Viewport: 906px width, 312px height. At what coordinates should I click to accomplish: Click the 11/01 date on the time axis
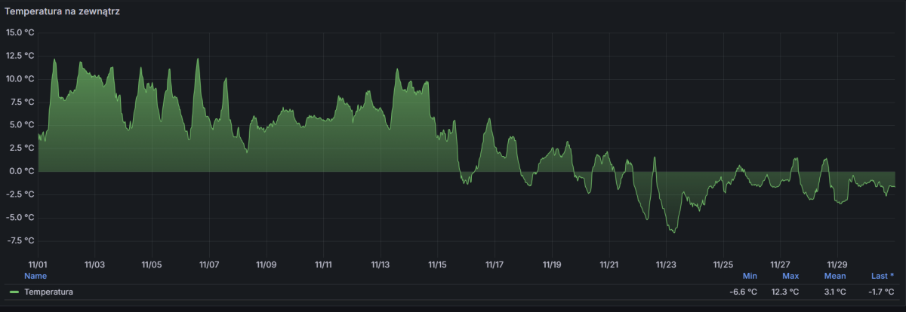pyautogui.click(x=38, y=265)
